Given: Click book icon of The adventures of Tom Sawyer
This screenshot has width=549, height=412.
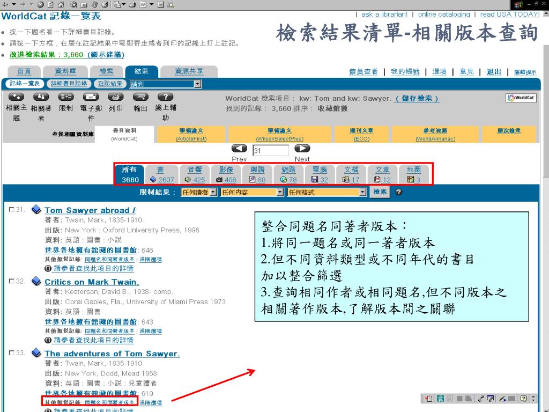Looking at the screenshot, I should coord(36,352).
